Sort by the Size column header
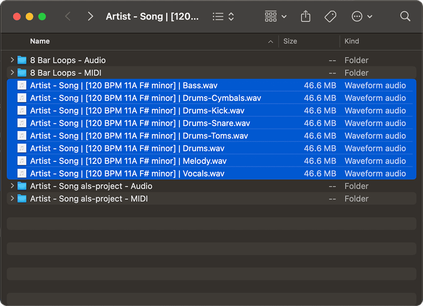Viewport: 423px width, 306px height. (290, 41)
